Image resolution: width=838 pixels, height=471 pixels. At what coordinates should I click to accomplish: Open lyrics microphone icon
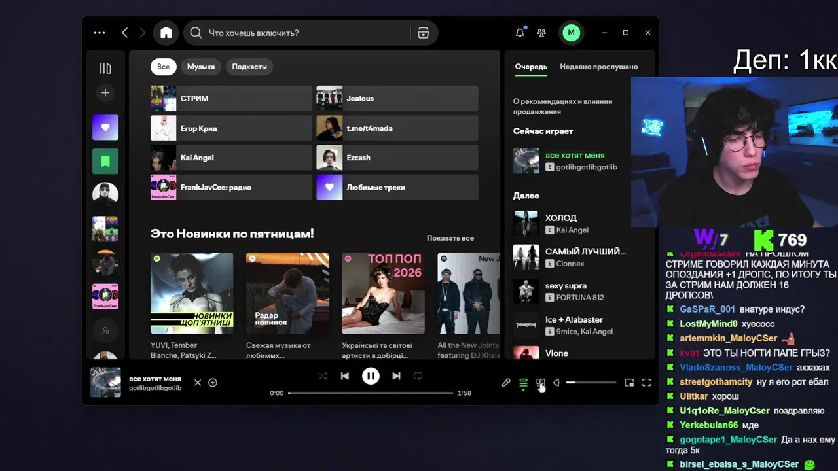(506, 383)
